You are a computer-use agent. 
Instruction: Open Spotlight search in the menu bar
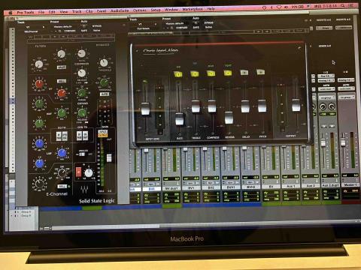pyautogui.click(x=342, y=6)
